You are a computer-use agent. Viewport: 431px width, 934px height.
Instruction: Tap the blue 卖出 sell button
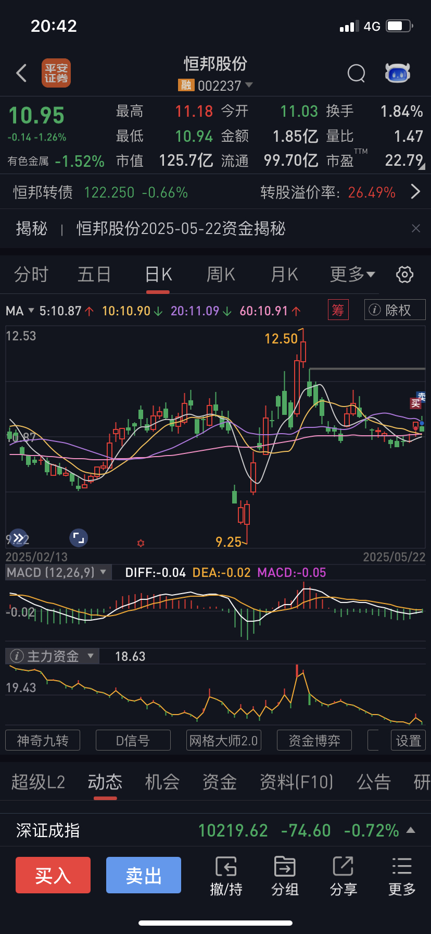point(144,875)
